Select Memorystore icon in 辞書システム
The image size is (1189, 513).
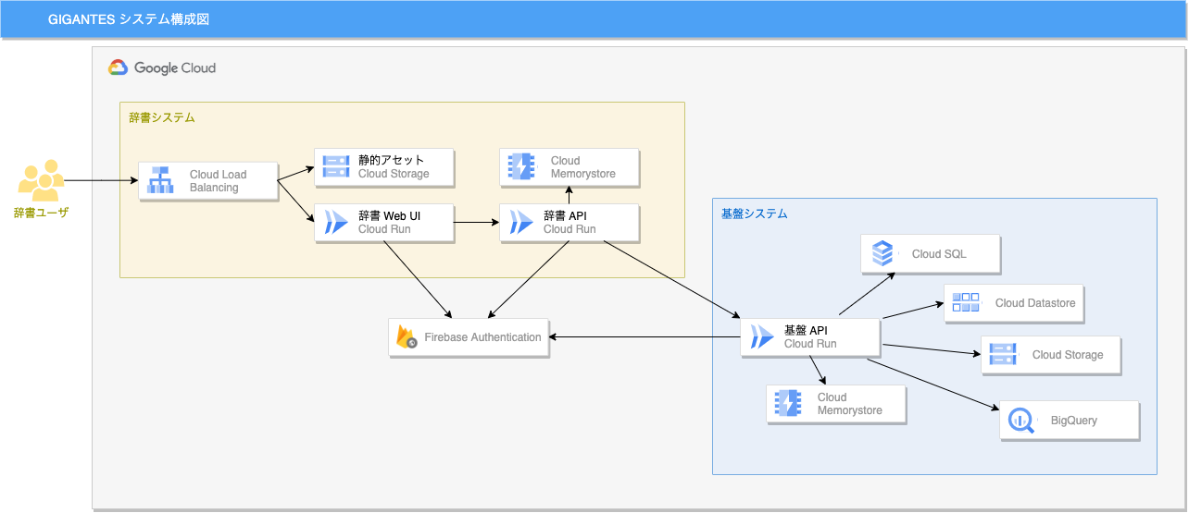click(521, 166)
